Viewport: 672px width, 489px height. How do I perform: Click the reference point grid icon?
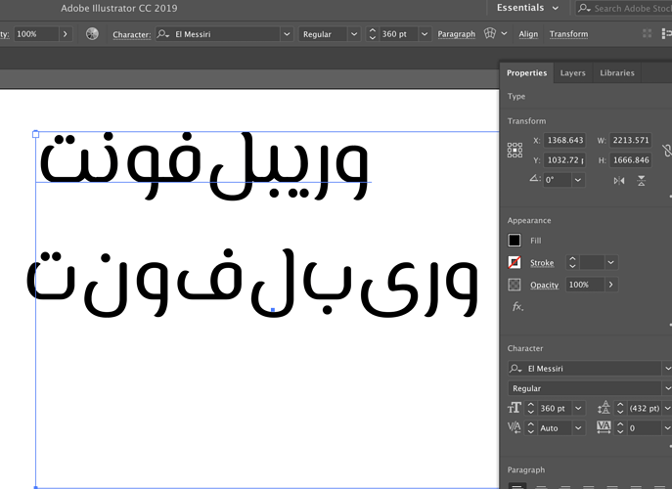coord(515,150)
